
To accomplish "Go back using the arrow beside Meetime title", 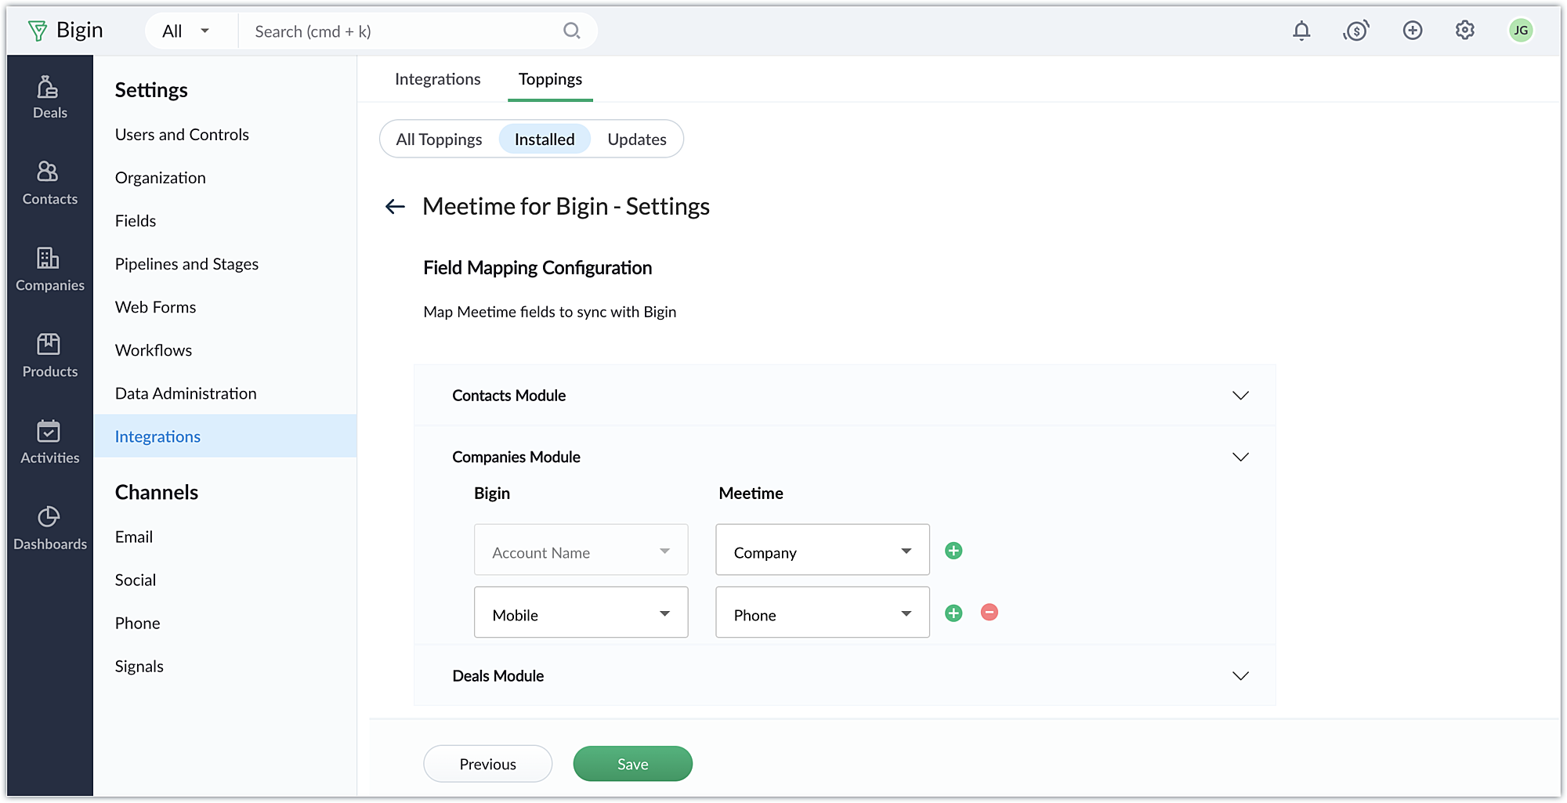I will click(396, 207).
